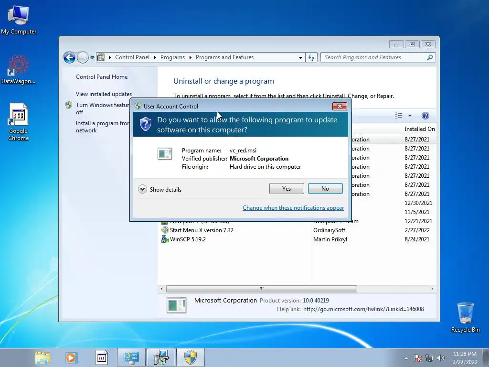
Task: Click the help link URL in details pane
Action: click(x=363, y=309)
